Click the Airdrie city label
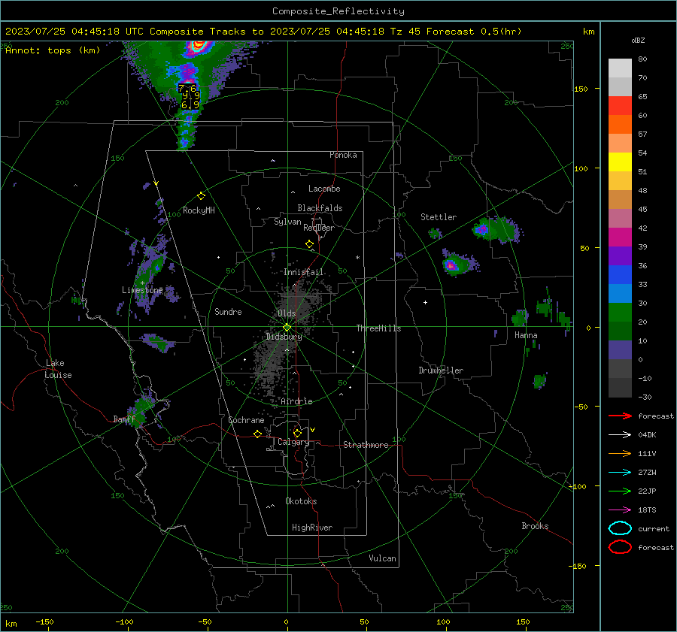The image size is (677, 632). coord(296,401)
